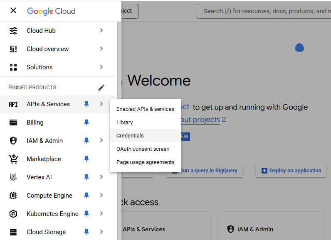Open Cloud Storage label in sidebar
The height and width of the screenshot is (240, 331).
click(46, 232)
